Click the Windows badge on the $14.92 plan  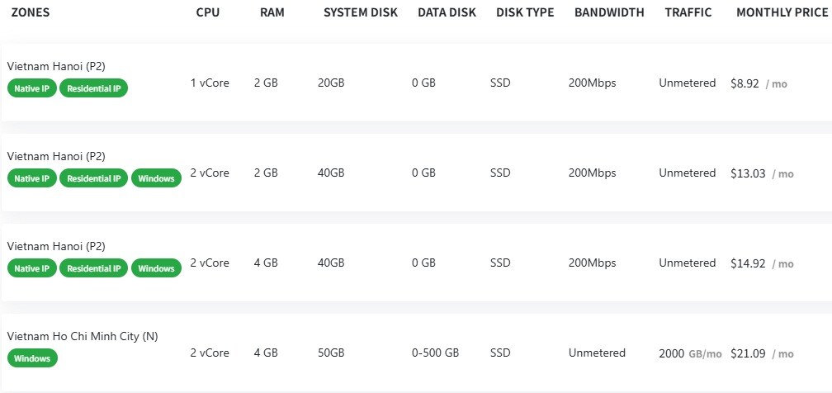(x=156, y=268)
